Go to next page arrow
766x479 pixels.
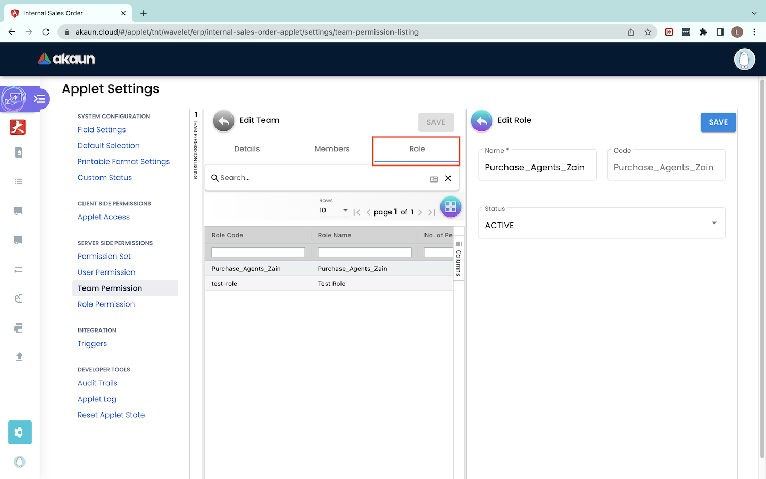(x=420, y=212)
